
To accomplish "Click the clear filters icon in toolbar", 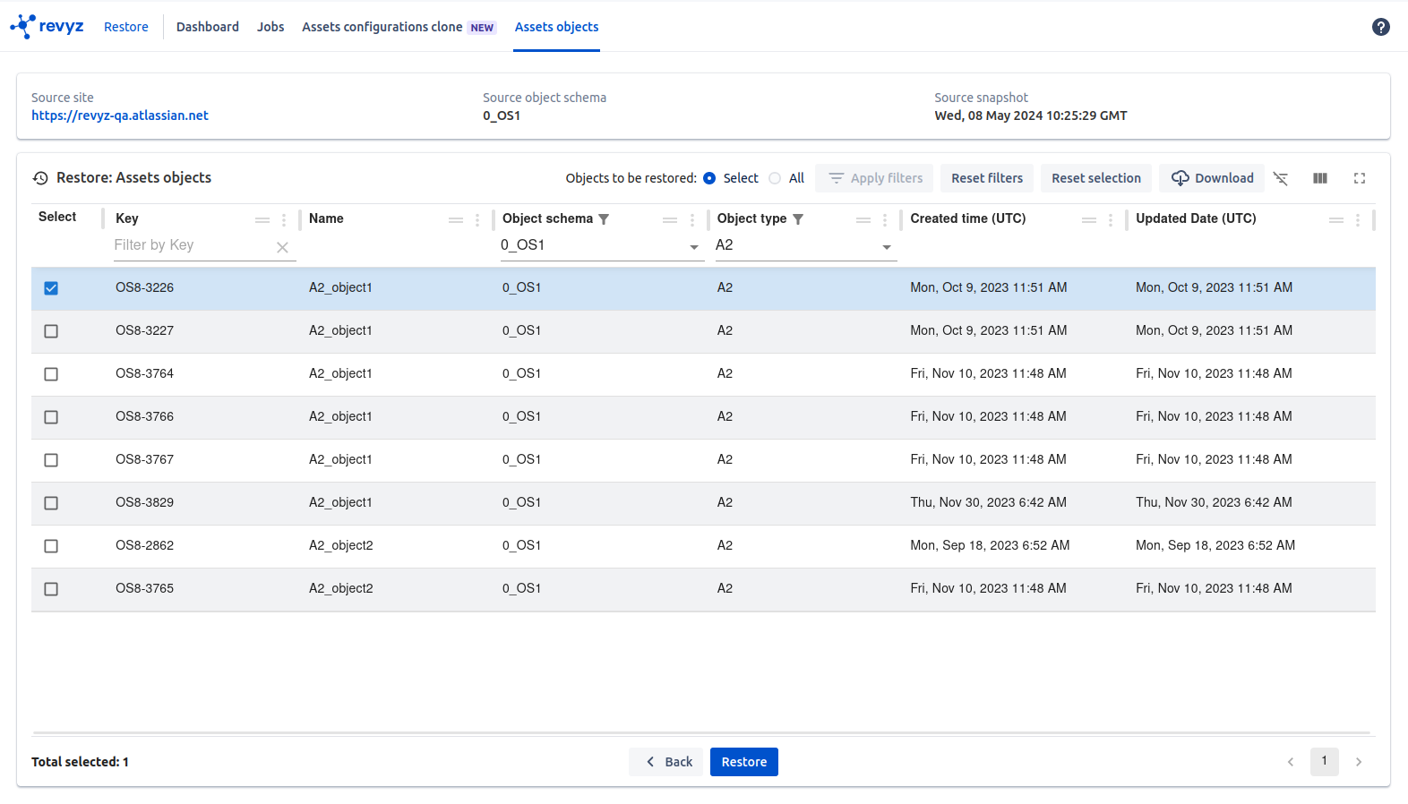I will pos(1280,178).
